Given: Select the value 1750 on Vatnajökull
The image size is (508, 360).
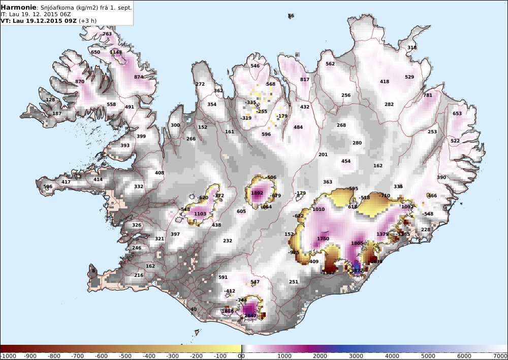Looking at the screenshot, I should tap(323, 239).
